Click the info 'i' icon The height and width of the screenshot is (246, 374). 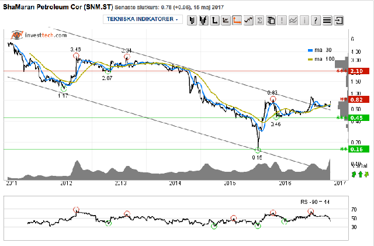coord(304,20)
